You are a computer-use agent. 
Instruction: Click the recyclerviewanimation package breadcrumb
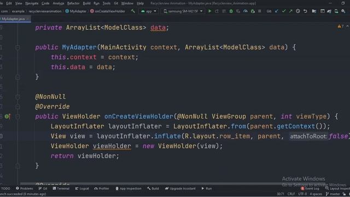(x=45, y=11)
